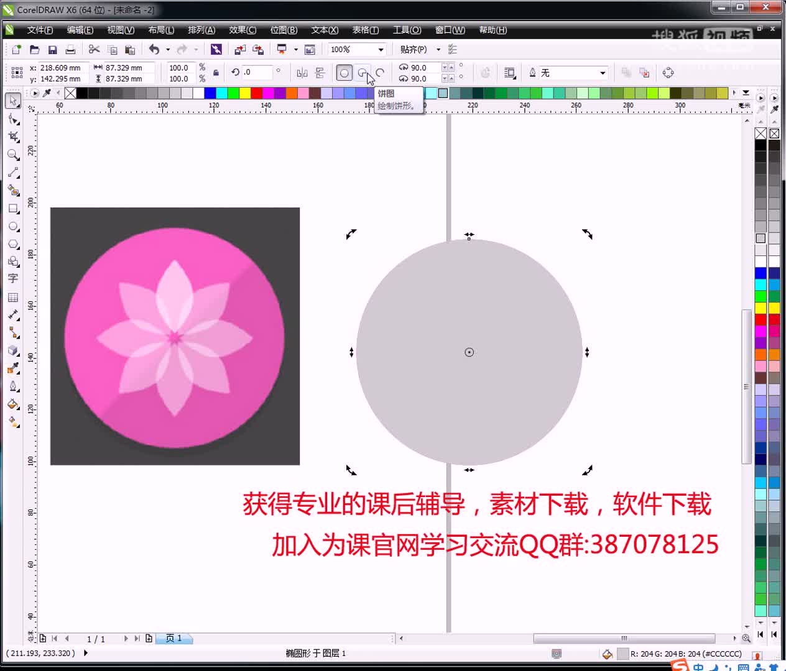The height and width of the screenshot is (671, 786).
Task: Select the Pick tool in toolbox
Action: [13, 101]
